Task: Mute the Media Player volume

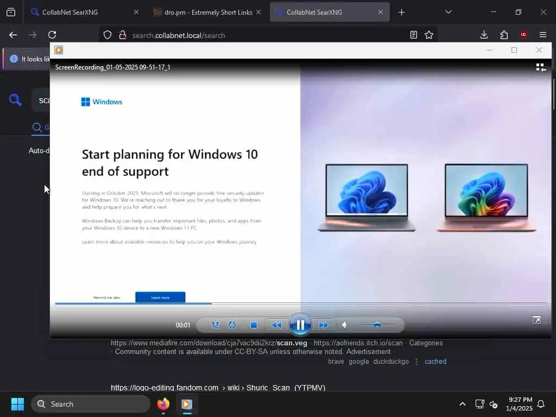Action: click(x=344, y=325)
